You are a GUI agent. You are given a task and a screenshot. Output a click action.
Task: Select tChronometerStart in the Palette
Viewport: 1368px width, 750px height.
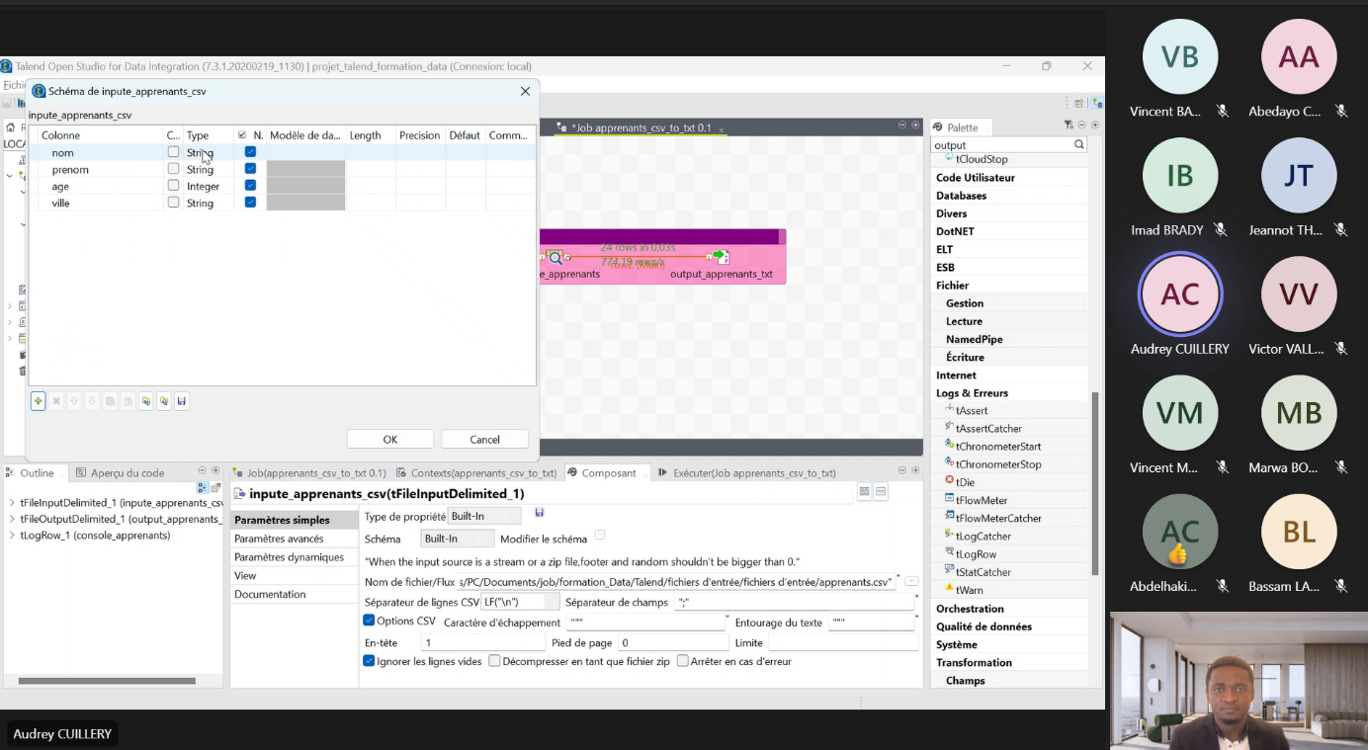[x=997, y=447]
